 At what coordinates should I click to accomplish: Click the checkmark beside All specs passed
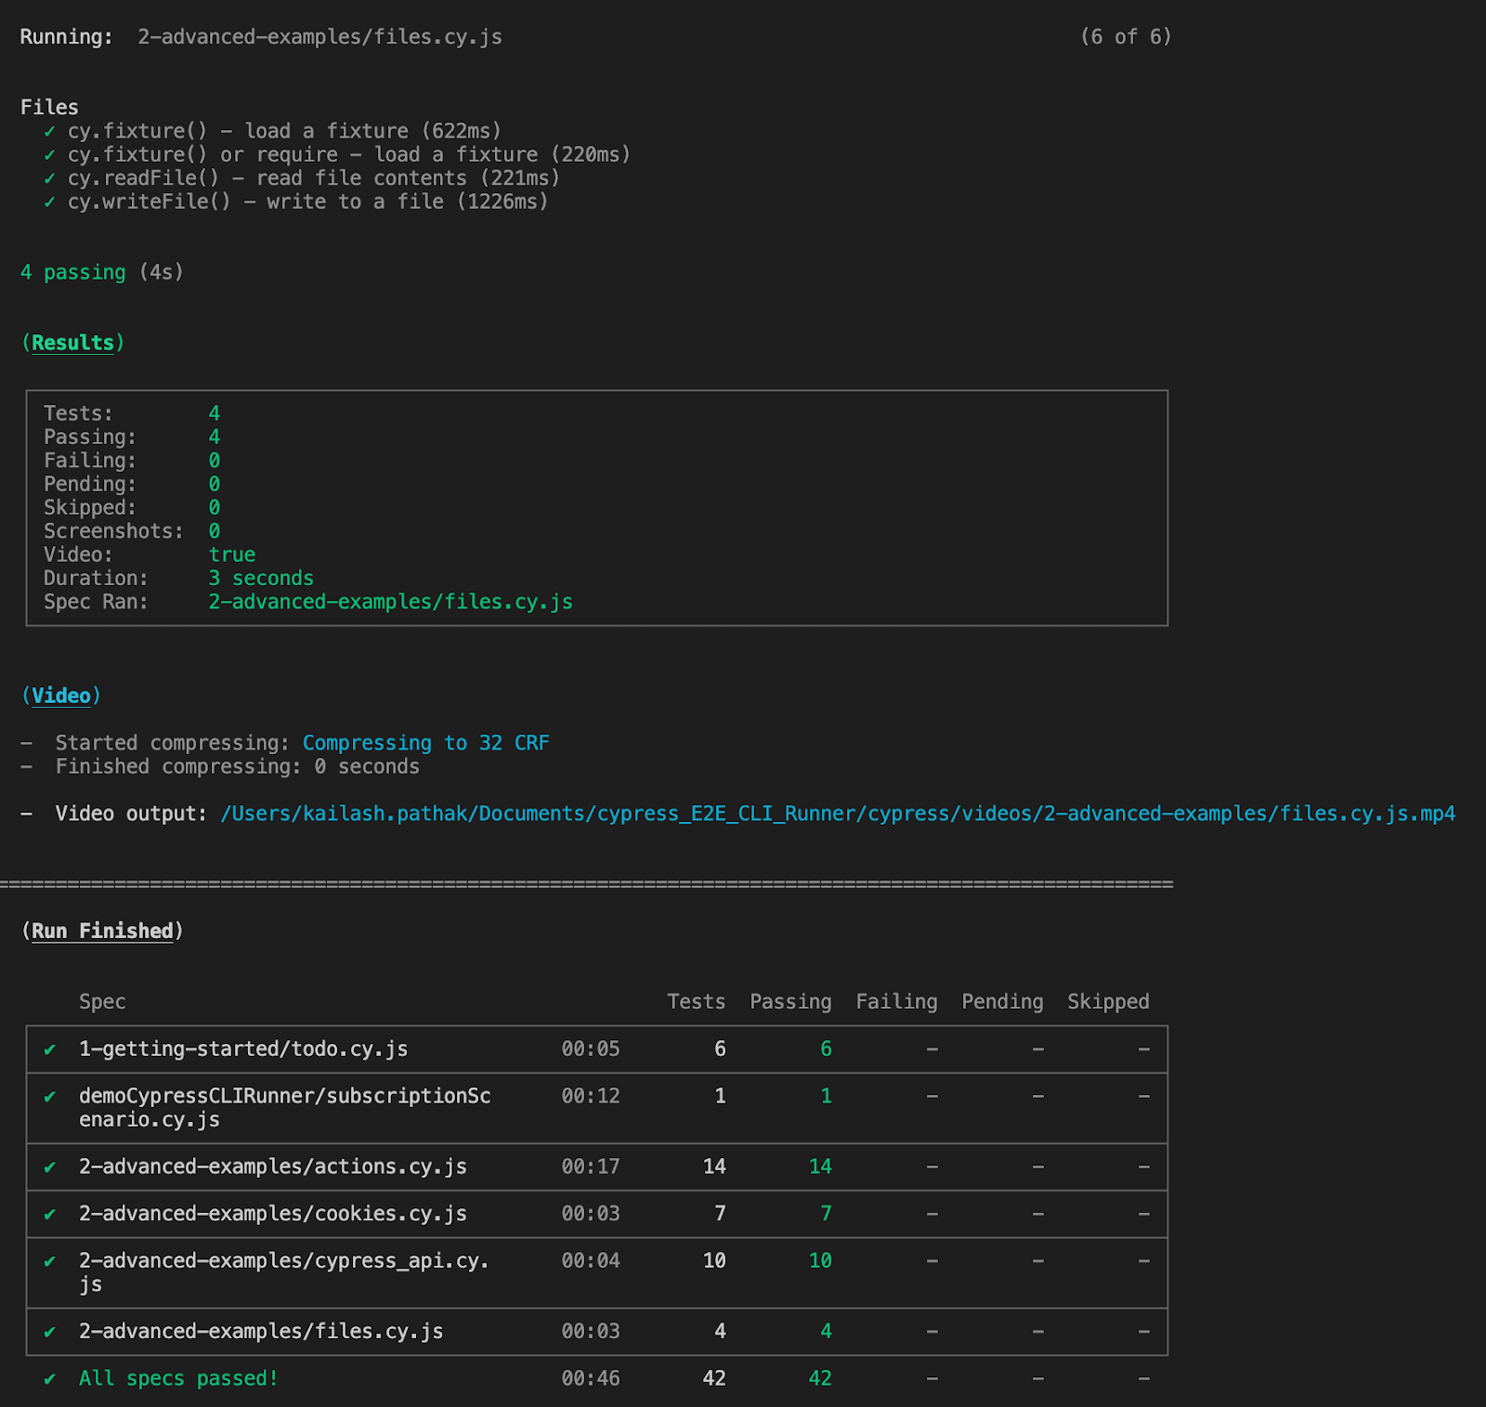point(49,1378)
